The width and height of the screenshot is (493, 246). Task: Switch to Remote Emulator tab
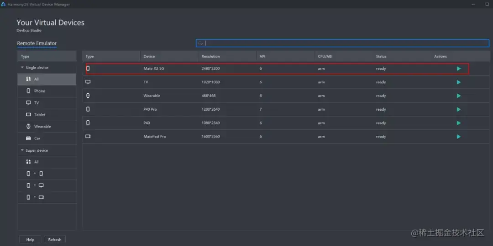[x=37, y=43]
